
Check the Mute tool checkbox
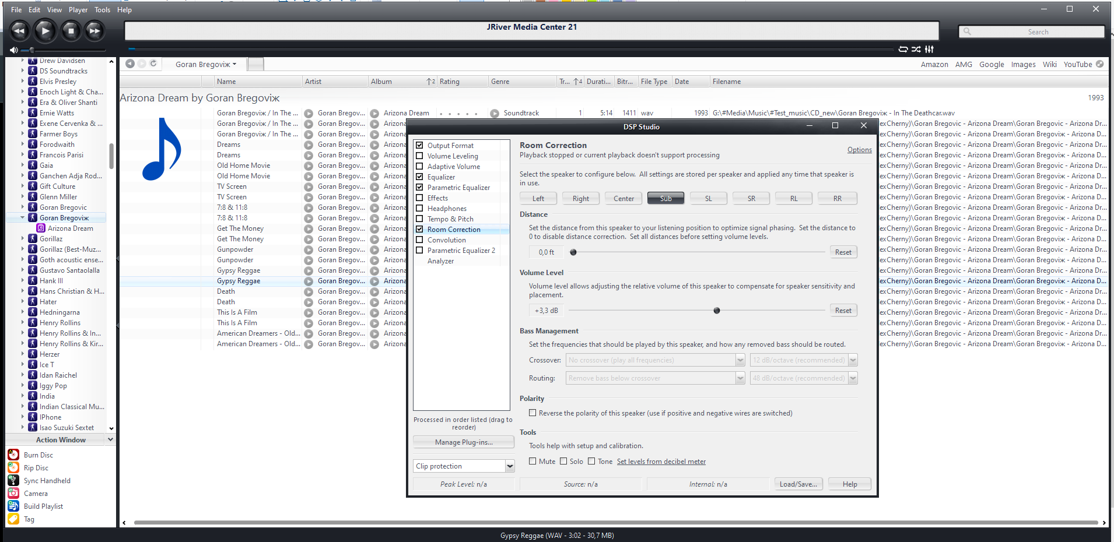pyautogui.click(x=533, y=461)
